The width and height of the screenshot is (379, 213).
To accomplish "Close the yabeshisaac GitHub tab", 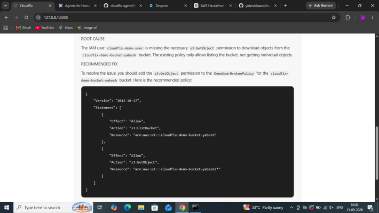I will pos(275,6).
